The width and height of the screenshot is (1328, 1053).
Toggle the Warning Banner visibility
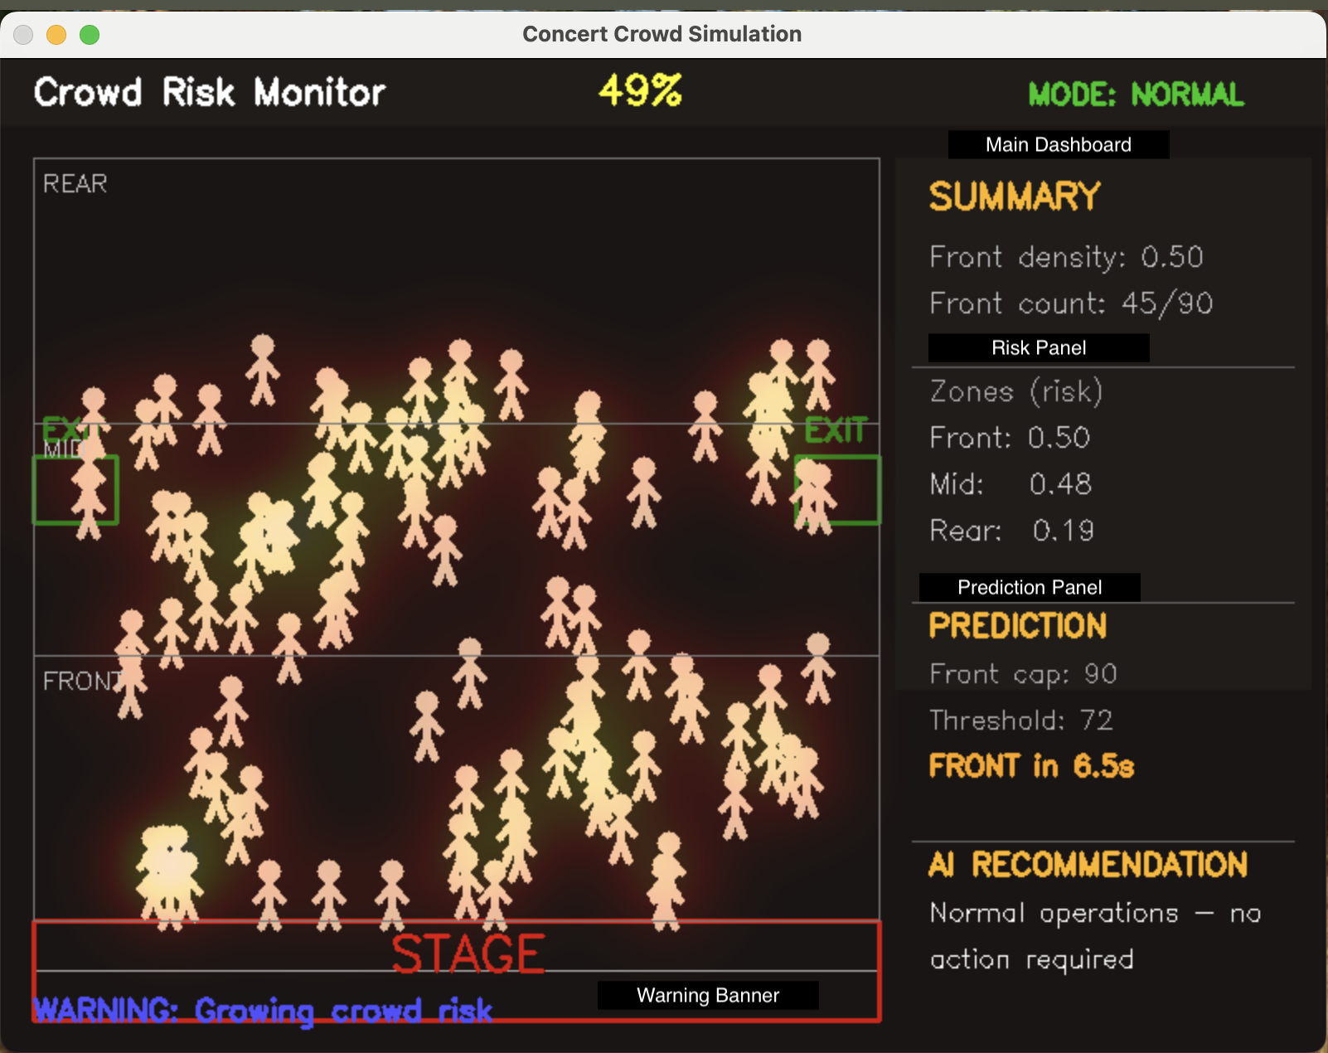point(707,995)
